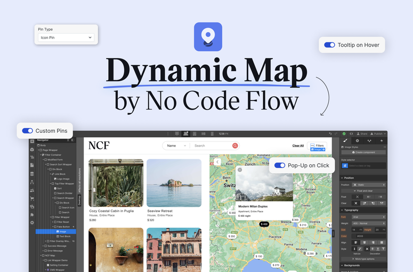Switch to the mobile portrait breakpoint icon
This screenshot has width=413, height=272.
(x=212, y=134)
